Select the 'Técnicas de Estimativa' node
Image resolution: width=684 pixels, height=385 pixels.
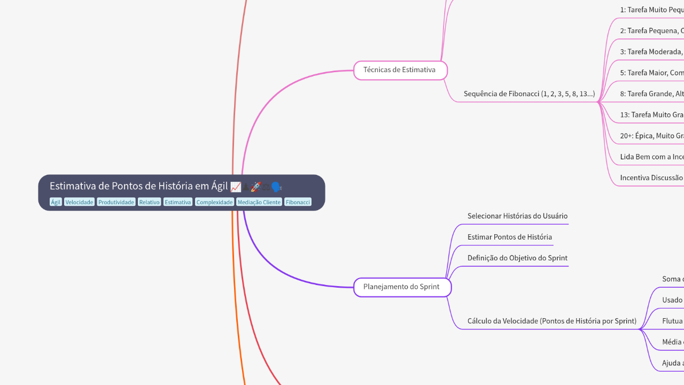click(400, 70)
